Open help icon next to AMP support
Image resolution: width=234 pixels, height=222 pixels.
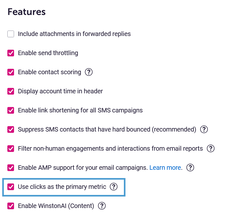tap(190, 168)
